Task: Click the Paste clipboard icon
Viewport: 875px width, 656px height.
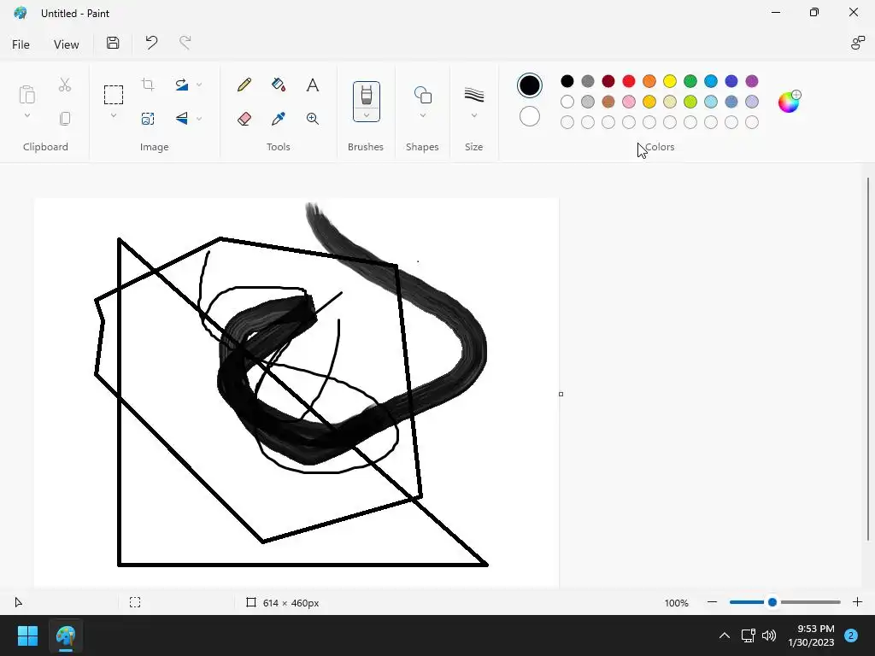Action: [26, 95]
